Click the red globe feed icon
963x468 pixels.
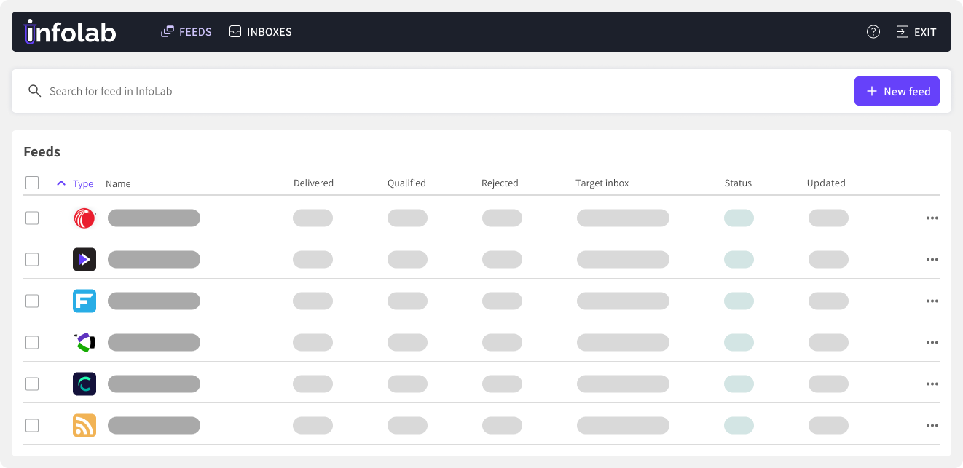[x=84, y=218]
